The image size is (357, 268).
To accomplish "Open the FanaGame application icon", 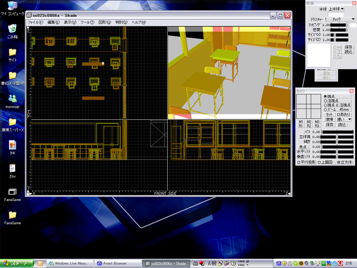I will click(12, 195).
